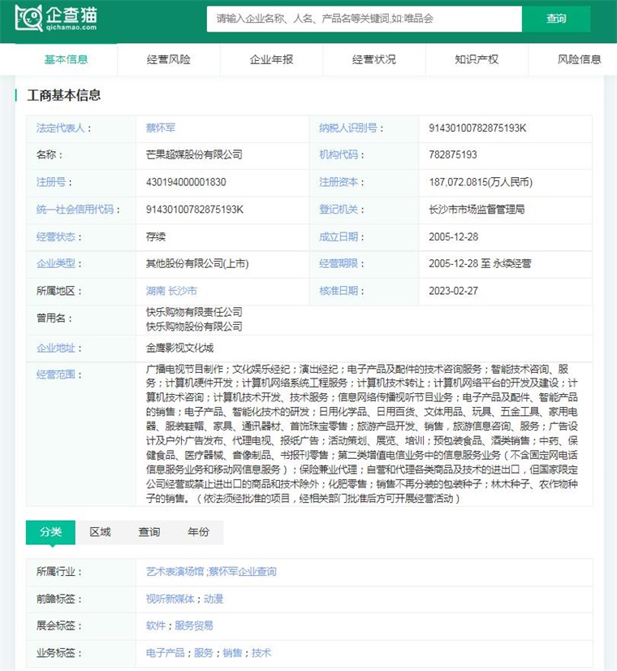Open the 技术 business tag

[x=261, y=653]
